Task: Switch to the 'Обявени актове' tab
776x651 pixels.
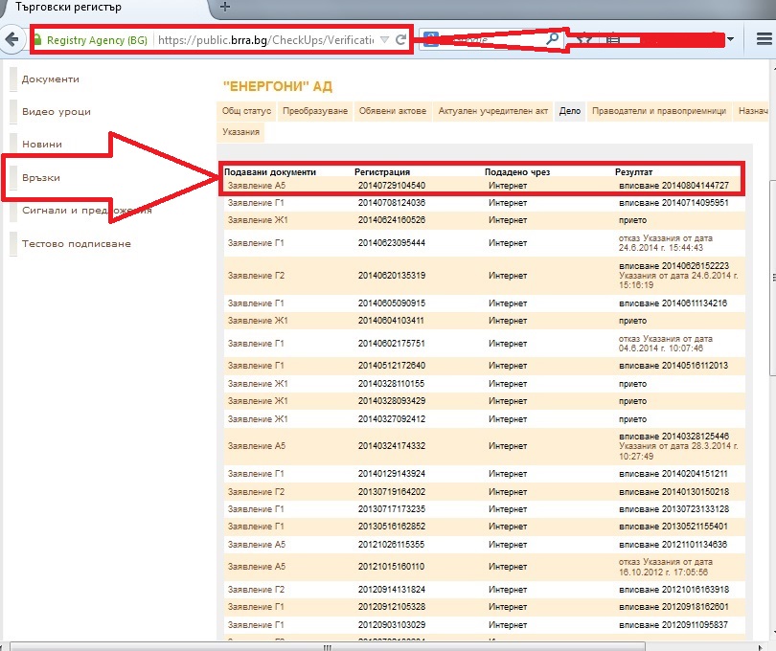Action: coord(392,111)
